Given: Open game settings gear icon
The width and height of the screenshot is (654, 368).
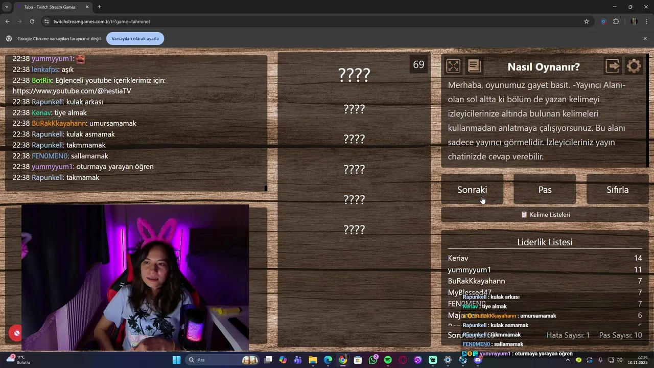Looking at the screenshot, I should [634, 66].
